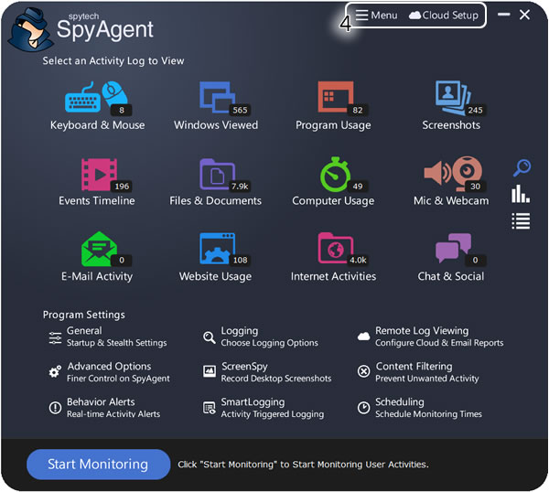Viewport: 549px width, 492px height.
Task: Click the Chat & Social label
Action: [x=451, y=276]
